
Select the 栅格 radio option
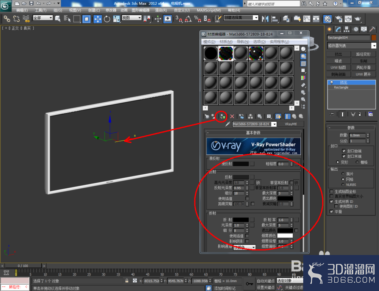357,162
